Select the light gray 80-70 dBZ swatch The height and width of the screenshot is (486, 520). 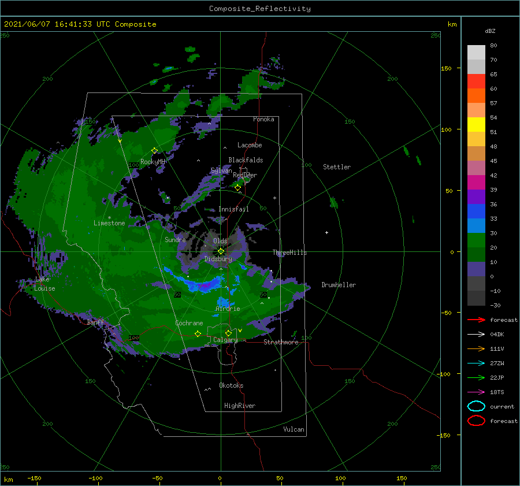476,52
